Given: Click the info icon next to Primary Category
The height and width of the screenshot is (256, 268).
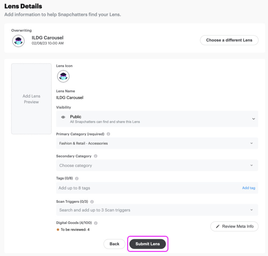Looking at the screenshot, I should click(108, 134).
